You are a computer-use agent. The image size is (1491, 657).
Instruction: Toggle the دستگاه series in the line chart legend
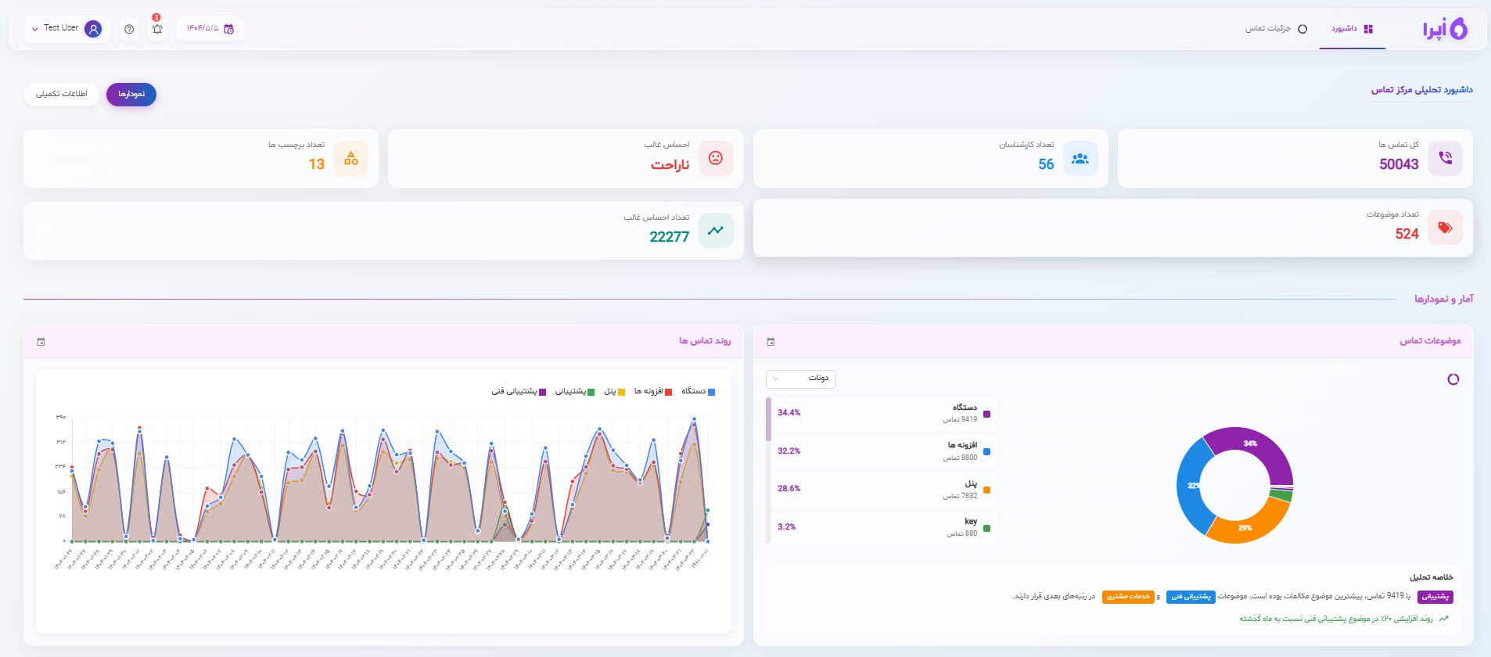[698, 391]
